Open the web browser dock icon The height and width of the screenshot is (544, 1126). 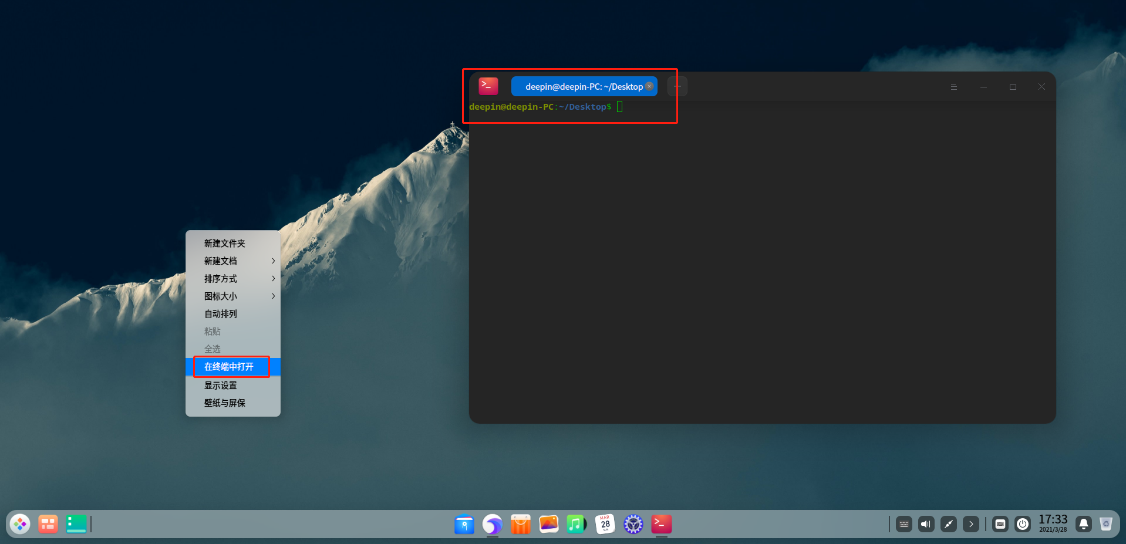click(x=493, y=524)
